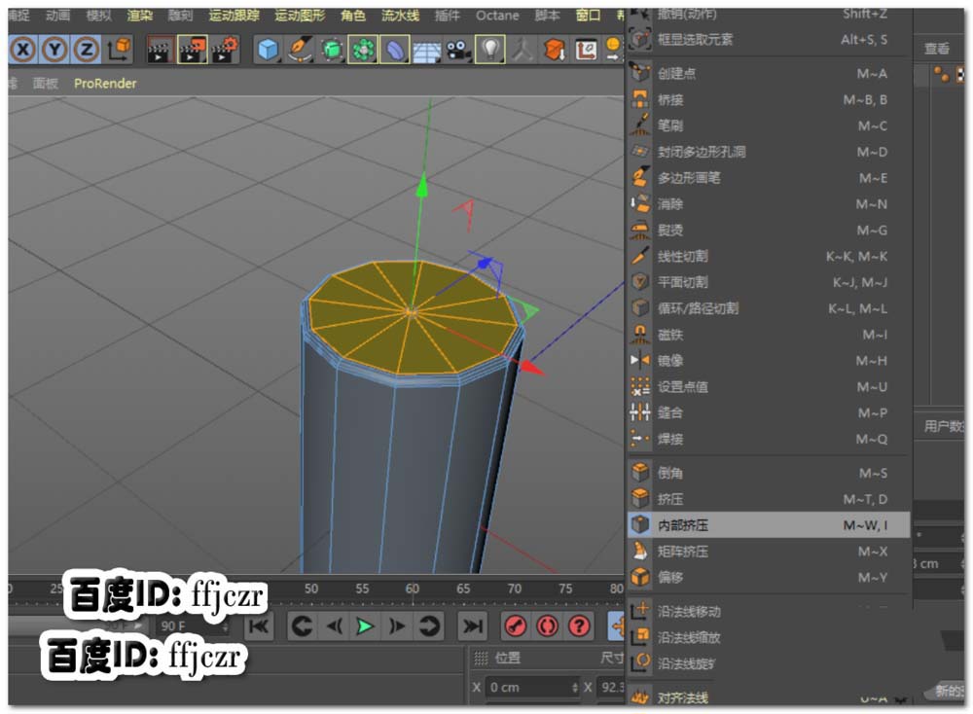973x714 pixels.
Task: Choose 偏移 from the context menu
Action: pyautogui.click(x=768, y=578)
